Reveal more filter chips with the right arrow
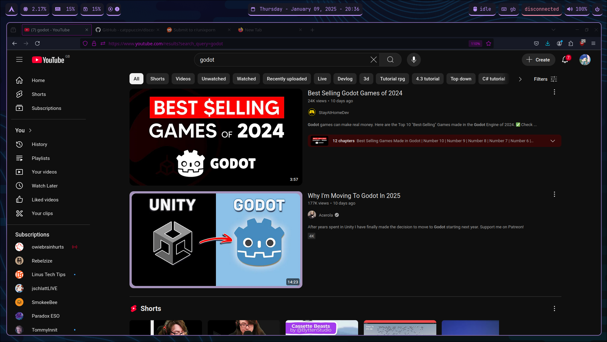 [520, 79]
